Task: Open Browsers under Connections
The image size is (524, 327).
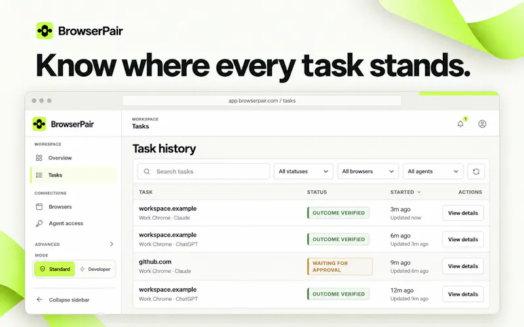Action: (73, 207)
